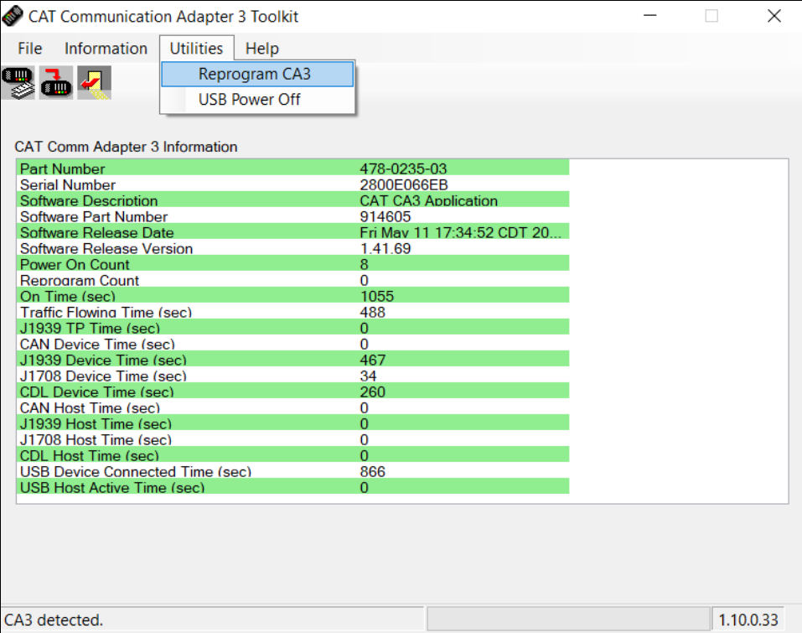The height and width of the screenshot is (633, 802).
Task: Select the Part Number row
Action: pos(293,168)
